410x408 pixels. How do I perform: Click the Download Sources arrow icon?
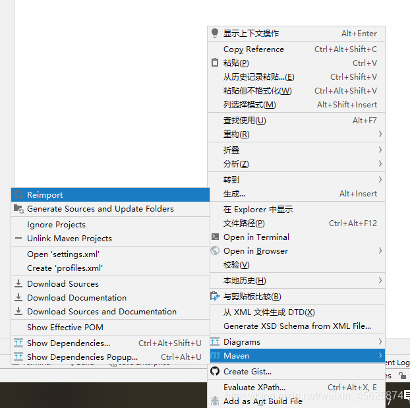[18, 284]
